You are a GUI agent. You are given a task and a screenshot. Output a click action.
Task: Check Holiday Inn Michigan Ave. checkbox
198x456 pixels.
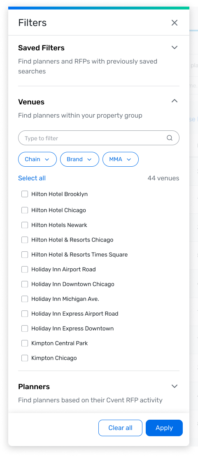point(25,299)
